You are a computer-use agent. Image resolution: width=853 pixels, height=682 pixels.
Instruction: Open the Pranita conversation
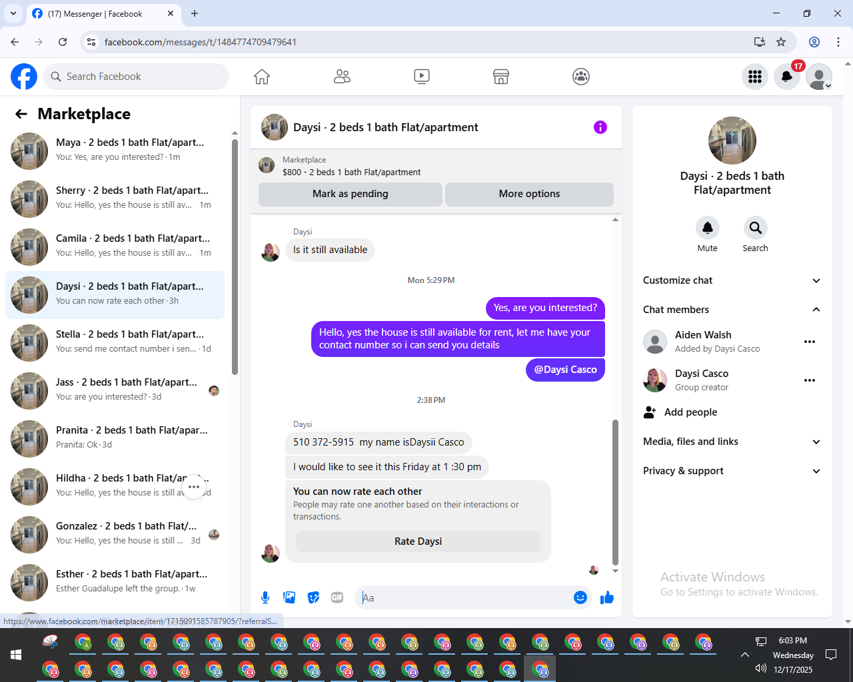[x=115, y=439]
